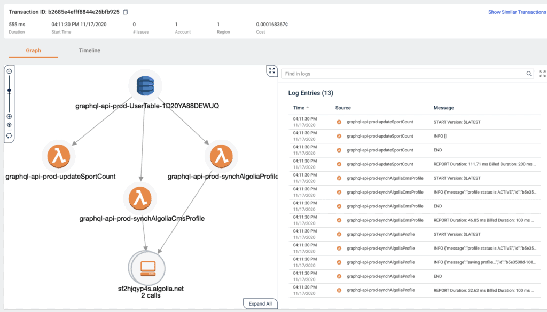The image size is (547, 312).
Task: Sort log entries by Time column
Action: [300, 108]
